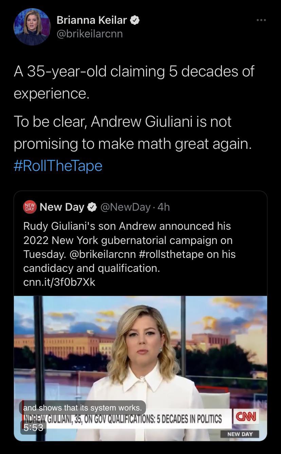Click the verified badge beside New Day

click(x=92, y=207)
